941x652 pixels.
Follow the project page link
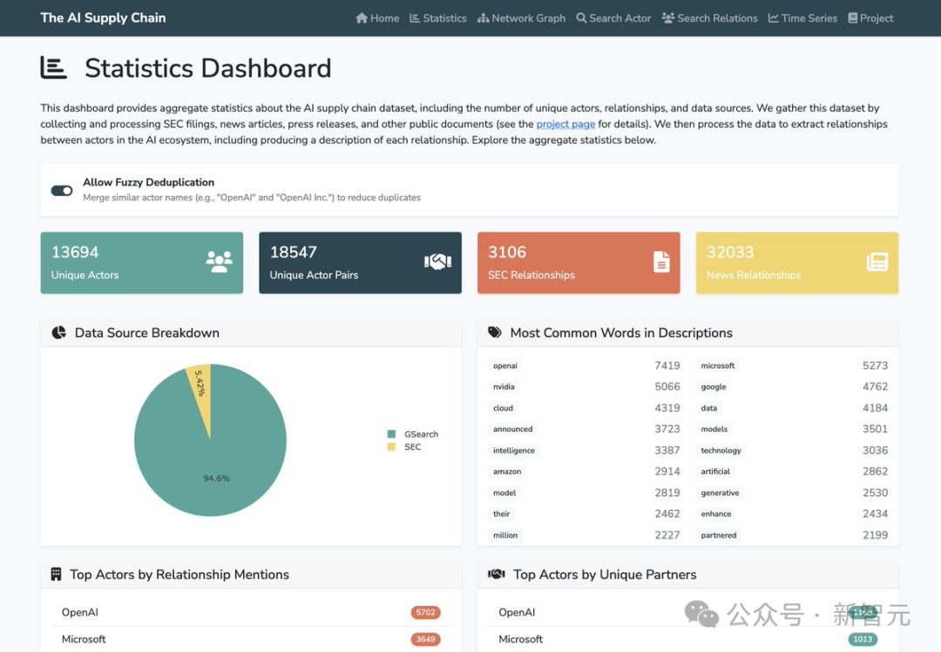(565, 125)
